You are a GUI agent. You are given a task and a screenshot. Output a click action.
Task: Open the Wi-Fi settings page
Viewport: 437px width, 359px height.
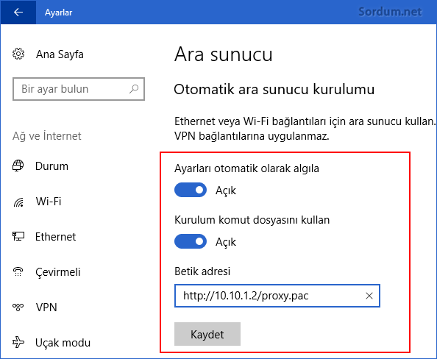coord(49,202)
